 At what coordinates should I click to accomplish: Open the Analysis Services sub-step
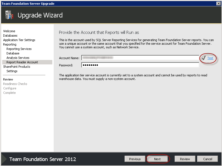18,58
